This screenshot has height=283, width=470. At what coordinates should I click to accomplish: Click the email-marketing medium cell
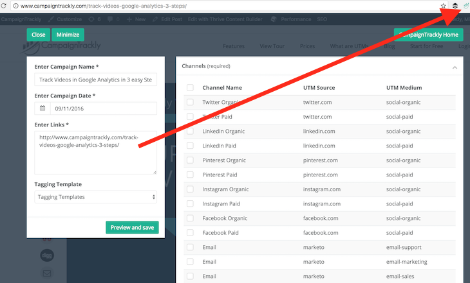click(406, 262)
